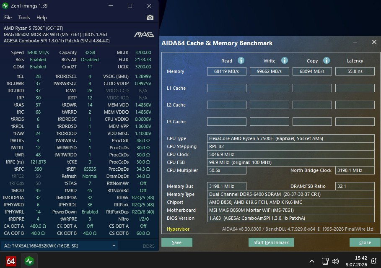381x268 pixels.
Task: Click the MEM VPP value 1.8600V
Action: click(x=143, y=126)
